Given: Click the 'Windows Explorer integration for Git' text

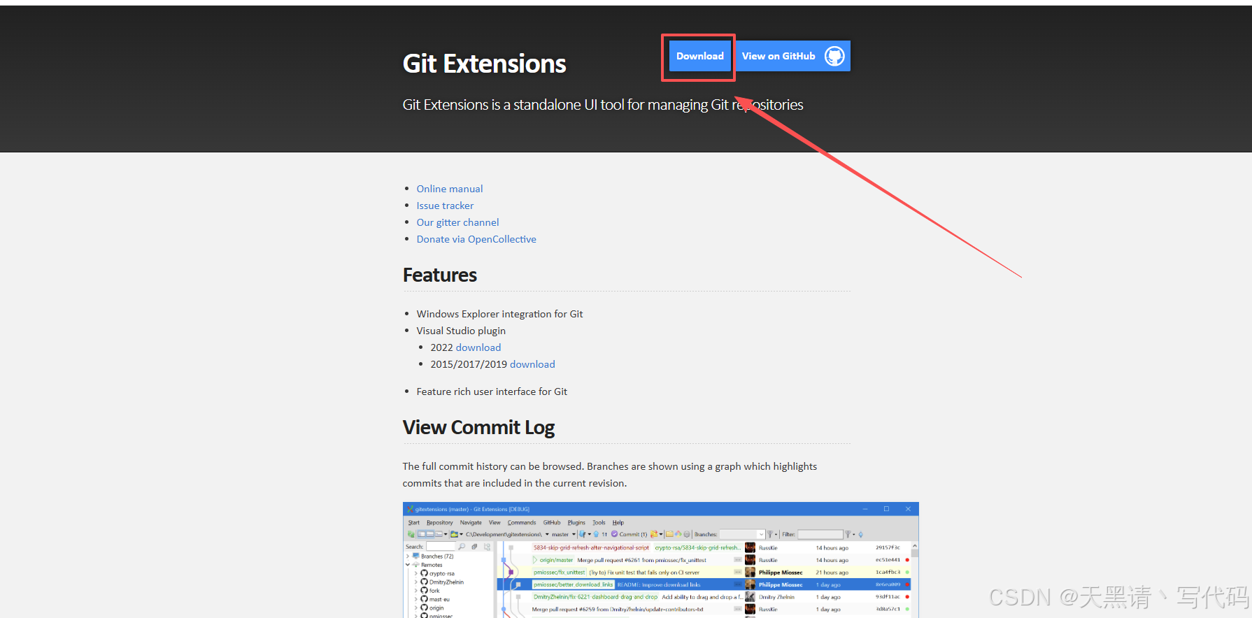Looking at the screenshot, I should point(499,314).
